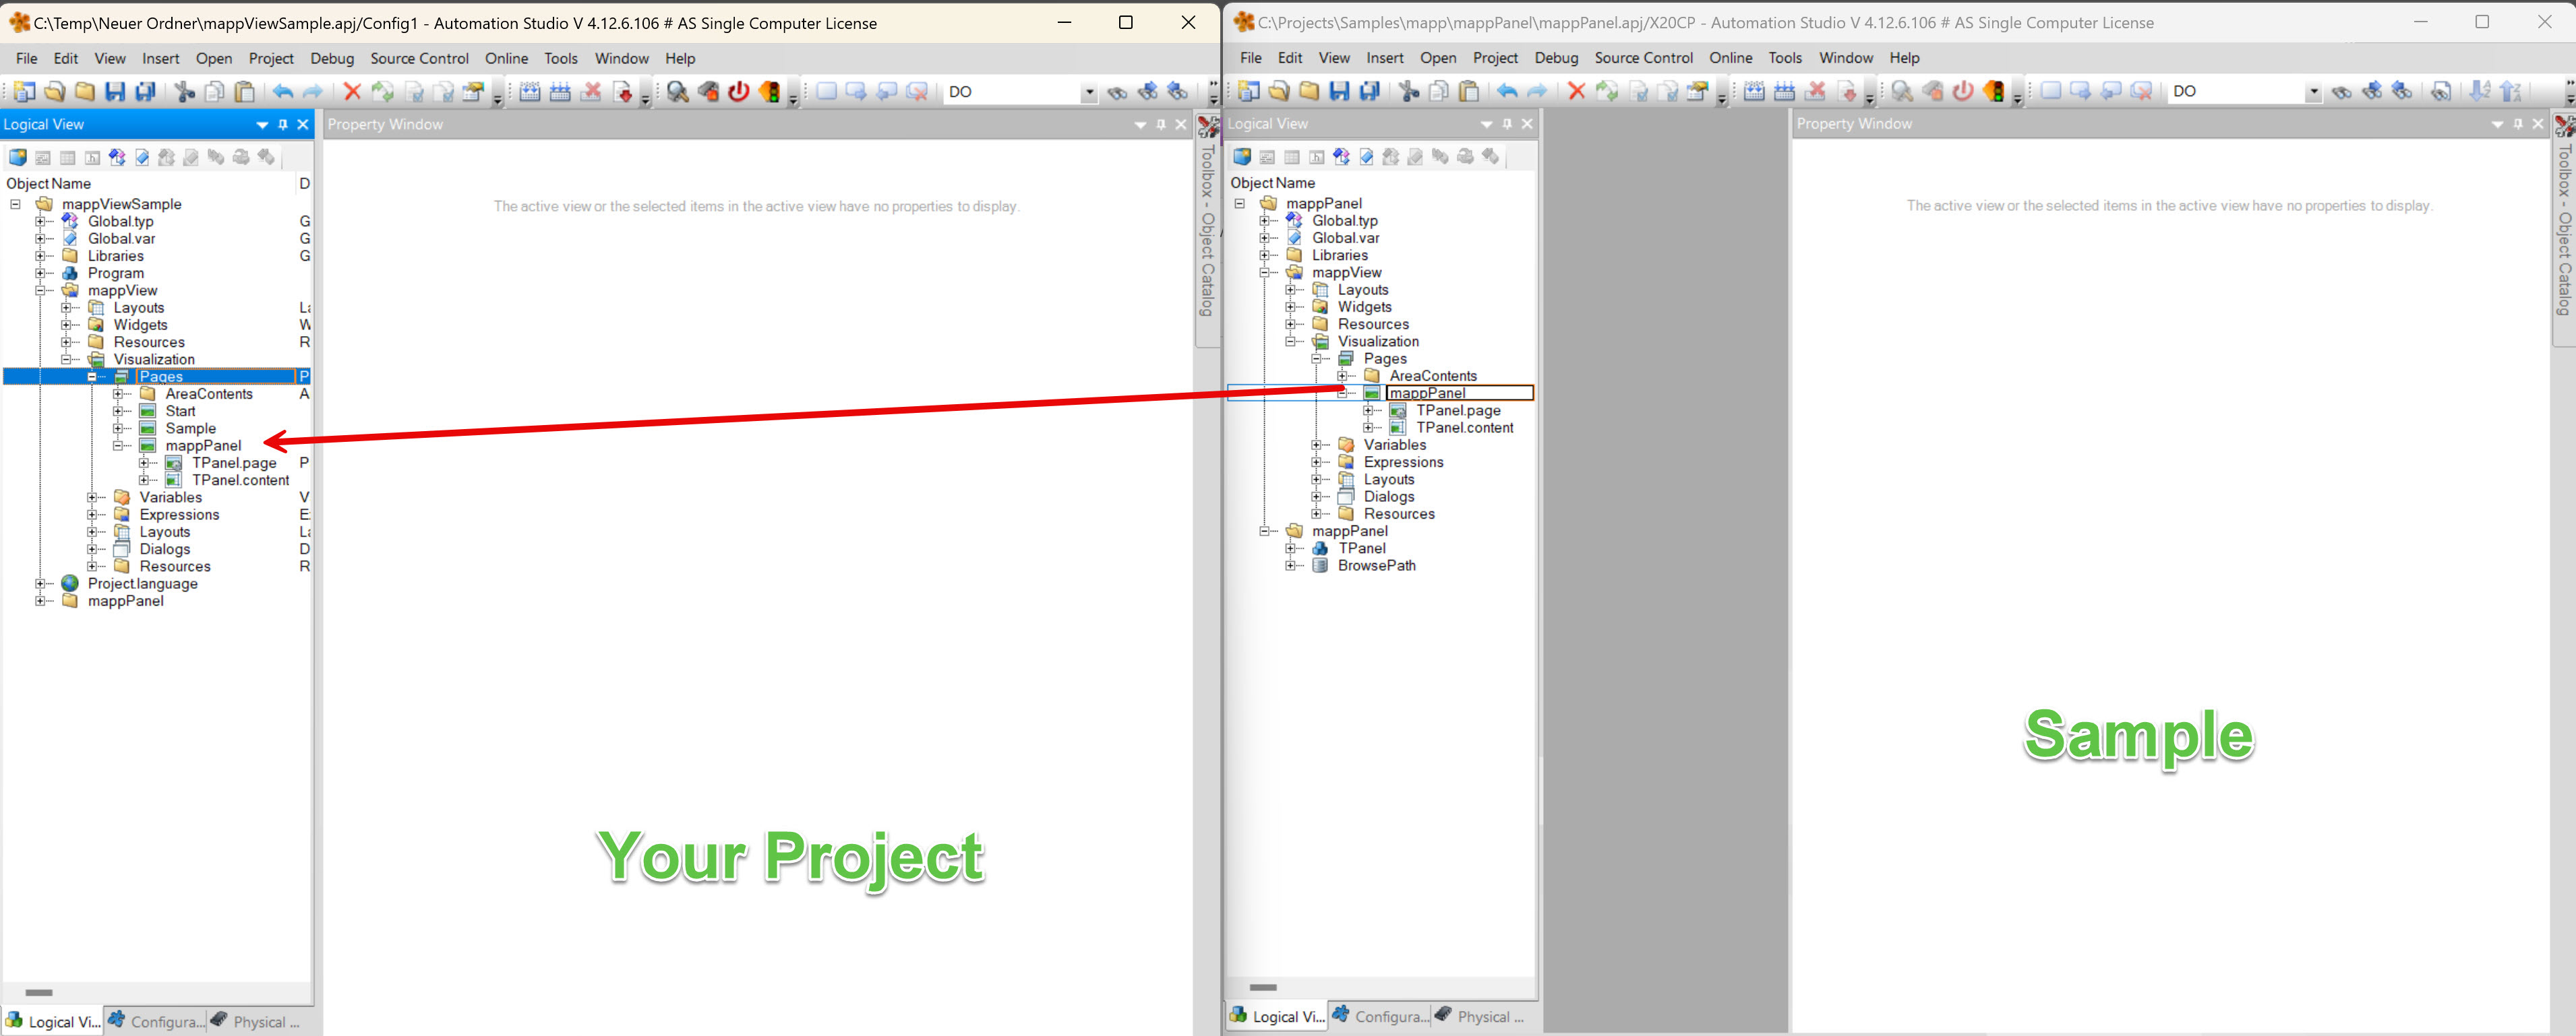2576x1036 pixels.
Task: Click the red power Warm Restart icon, left toolbar
Action: [738, 92]
